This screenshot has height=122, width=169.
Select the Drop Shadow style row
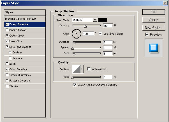[x=25, y=24]
